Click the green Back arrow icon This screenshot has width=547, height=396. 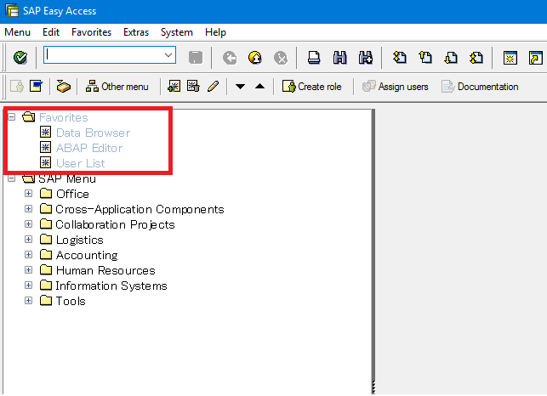click(230, 58)
